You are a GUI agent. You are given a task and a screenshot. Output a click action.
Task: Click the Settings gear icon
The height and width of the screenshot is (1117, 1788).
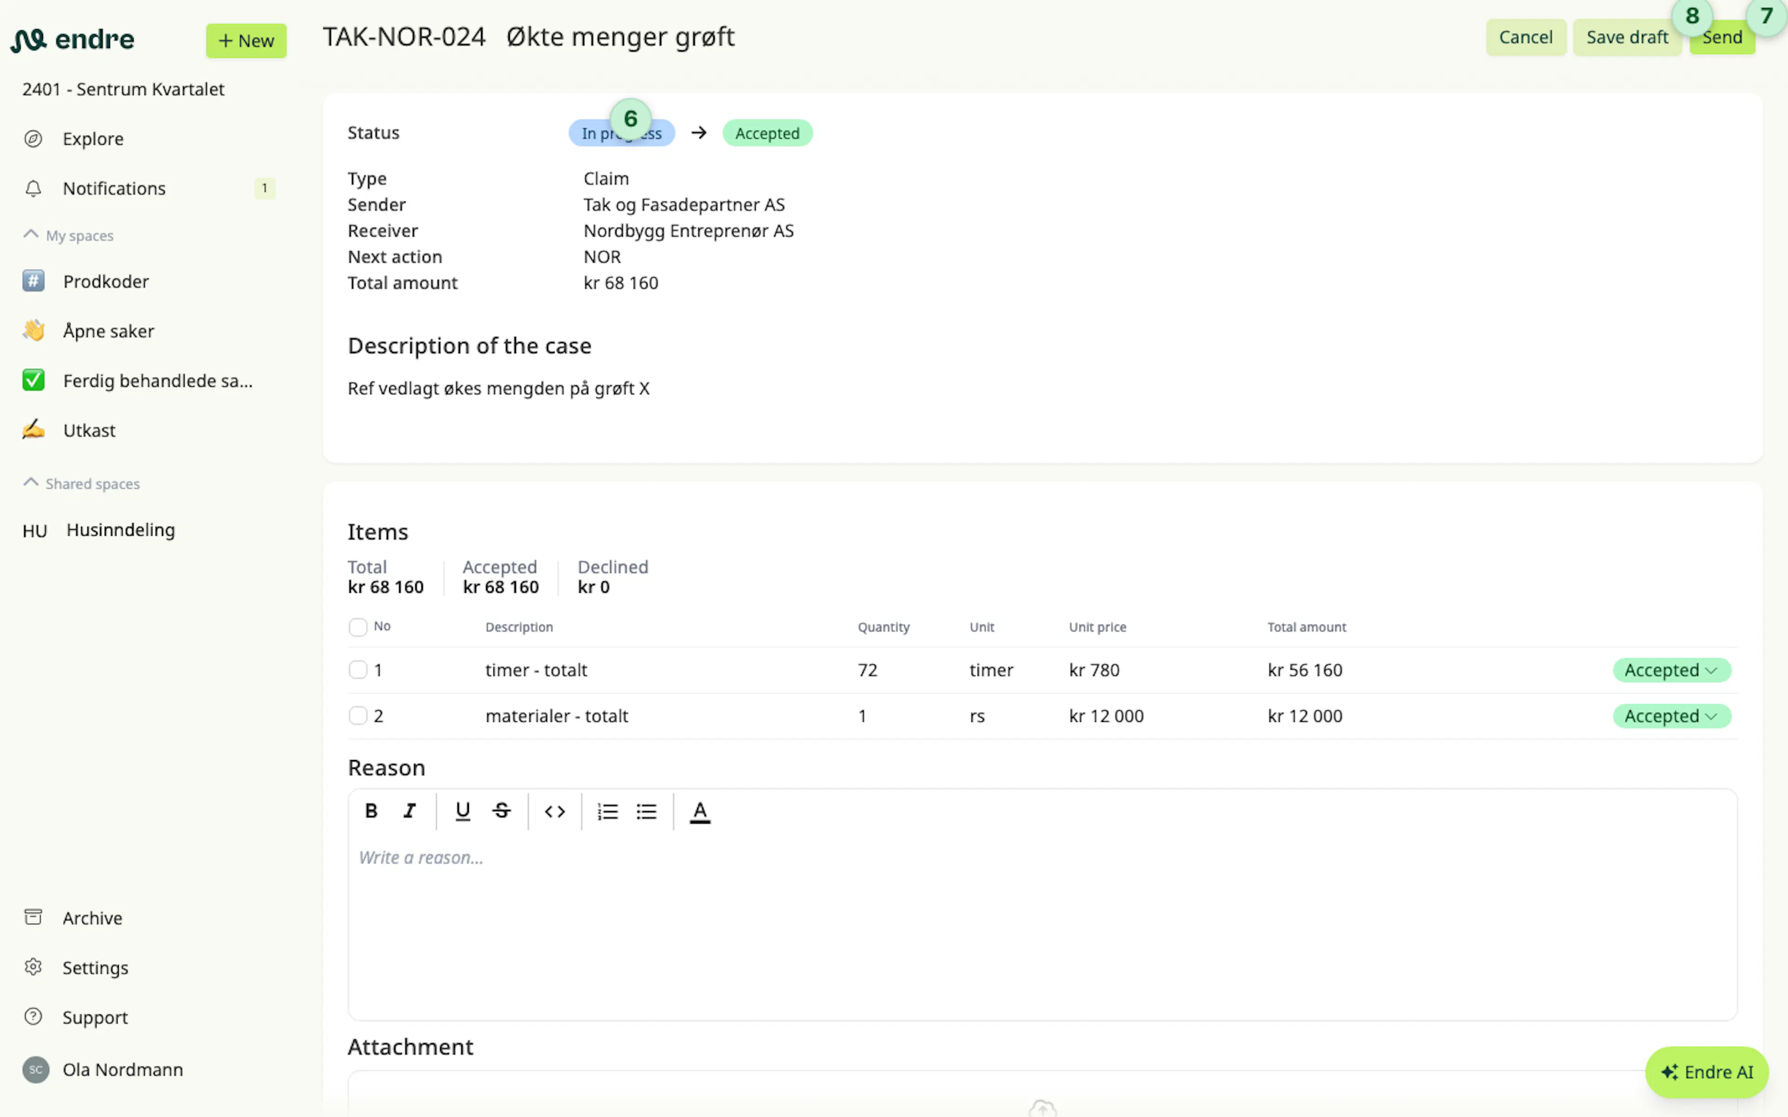coord(33,967)
